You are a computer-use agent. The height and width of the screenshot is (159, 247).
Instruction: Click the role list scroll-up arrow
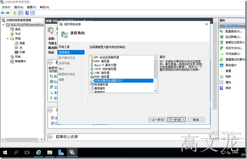(155, 57)
